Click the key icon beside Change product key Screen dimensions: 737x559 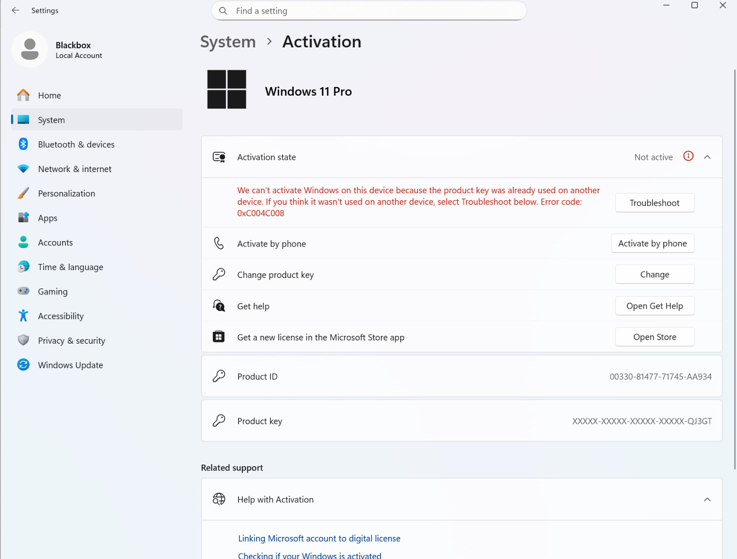point(219,275)
